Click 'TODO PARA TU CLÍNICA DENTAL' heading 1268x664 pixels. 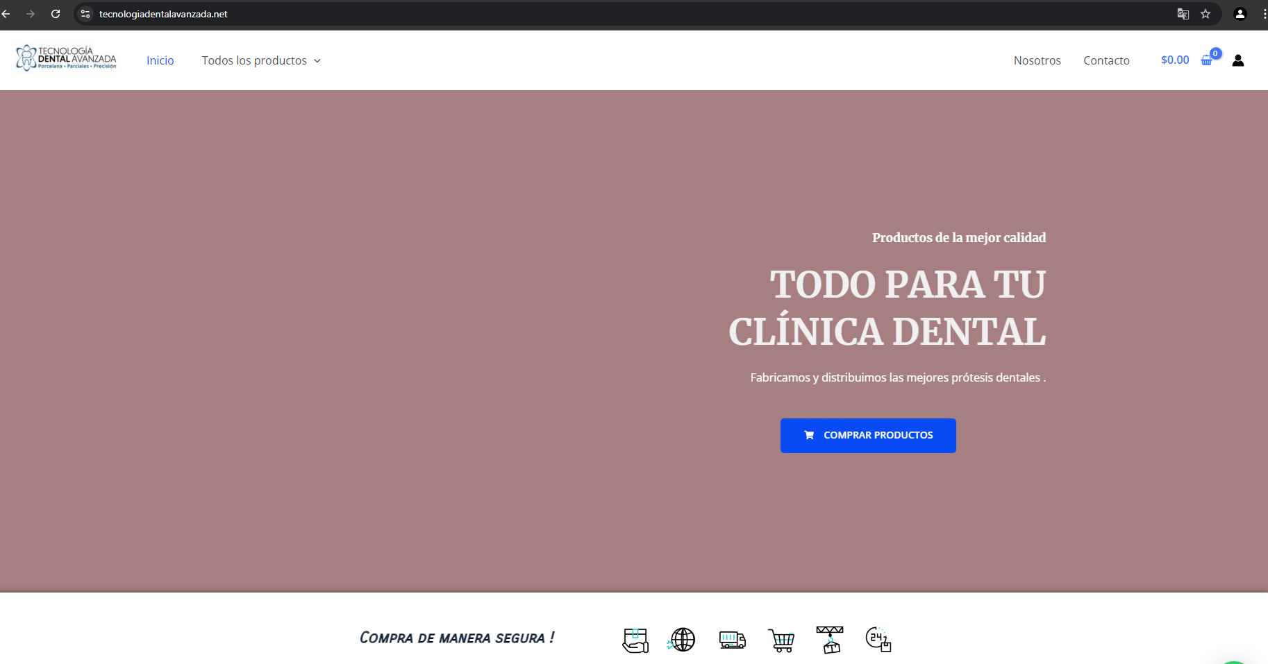(887, 308)
